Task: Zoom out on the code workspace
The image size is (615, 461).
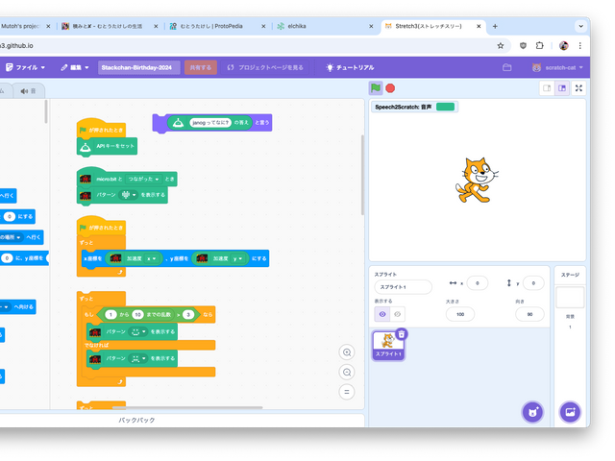Action: pos(347,372)
